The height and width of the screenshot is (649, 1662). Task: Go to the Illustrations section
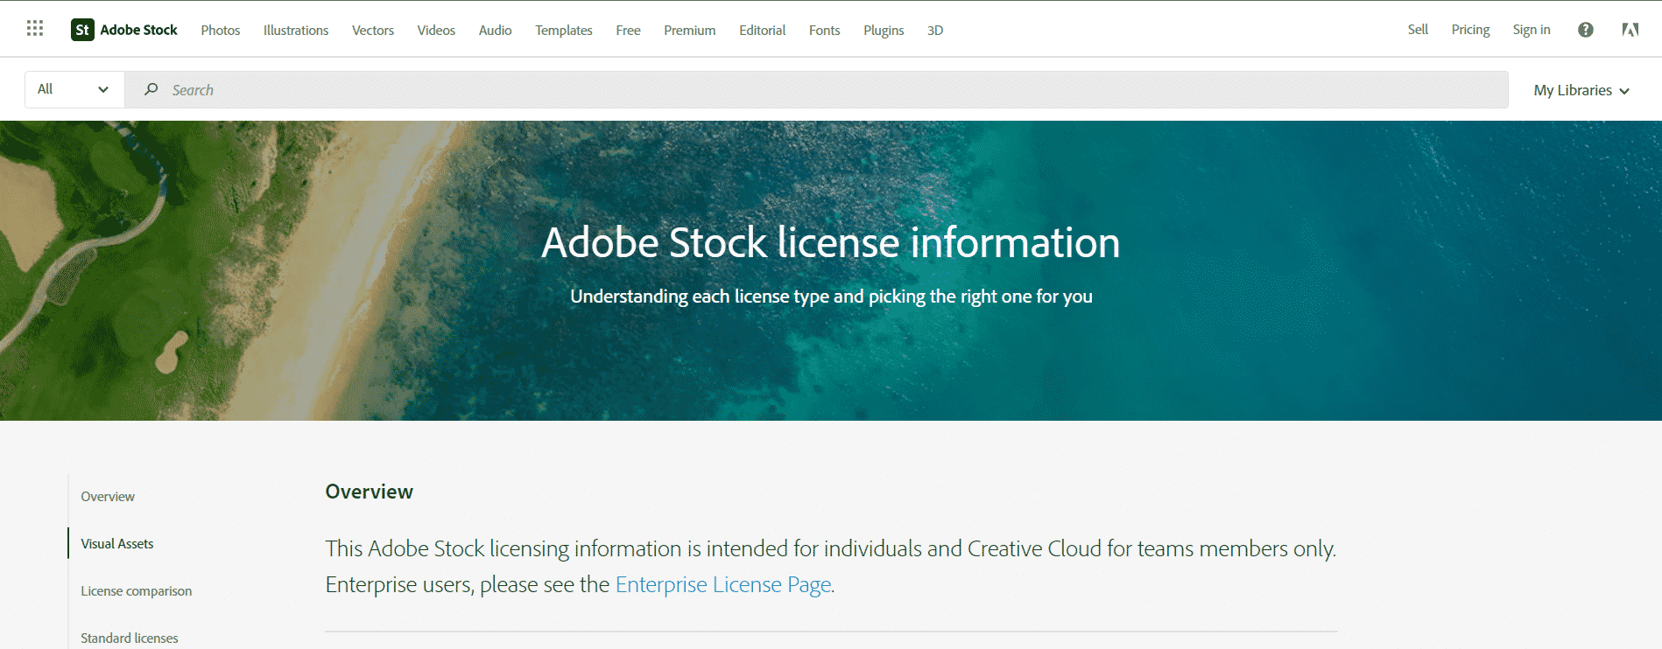coord(296,31)
